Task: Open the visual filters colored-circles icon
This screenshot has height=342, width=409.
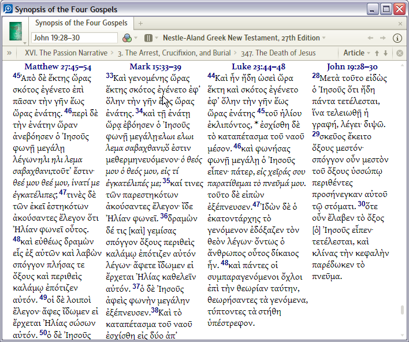Action: click(x=127, y=38)
